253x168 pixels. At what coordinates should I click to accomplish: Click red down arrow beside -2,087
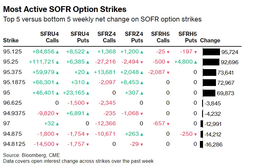point(168,73)
